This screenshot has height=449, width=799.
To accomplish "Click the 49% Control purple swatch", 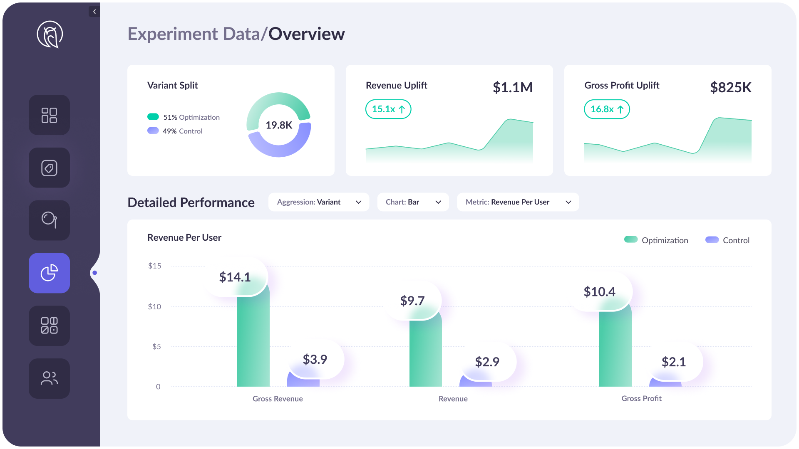I will pos(153,131).
